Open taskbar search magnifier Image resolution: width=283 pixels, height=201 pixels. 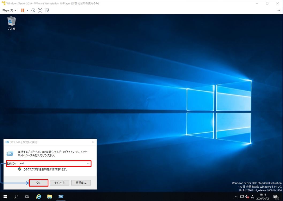coord(16,196)
